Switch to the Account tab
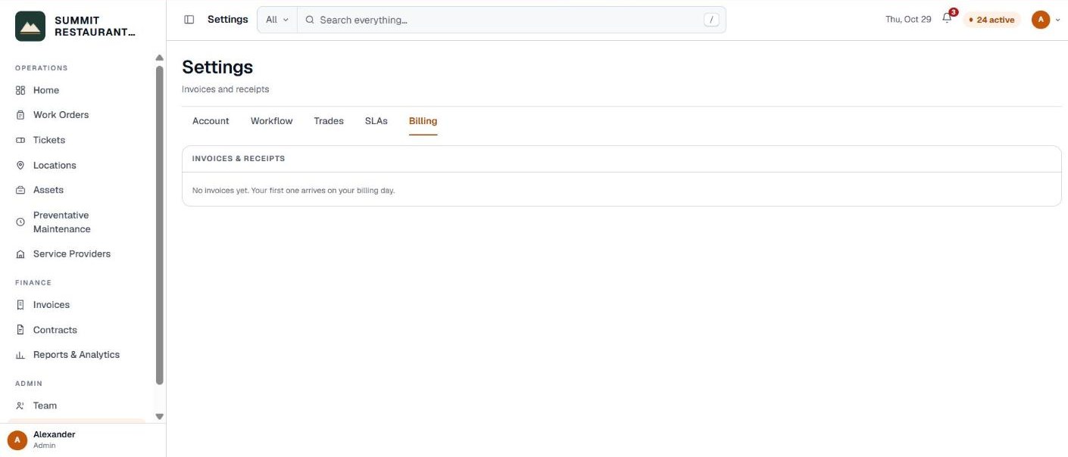1068x457 pixels. click(x=211, y=121)
